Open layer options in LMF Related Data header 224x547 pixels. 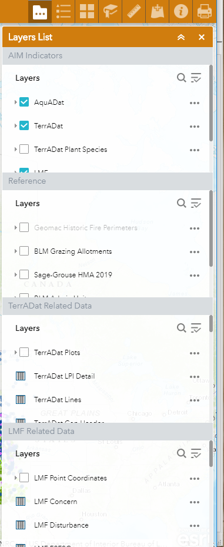(196, 453)
